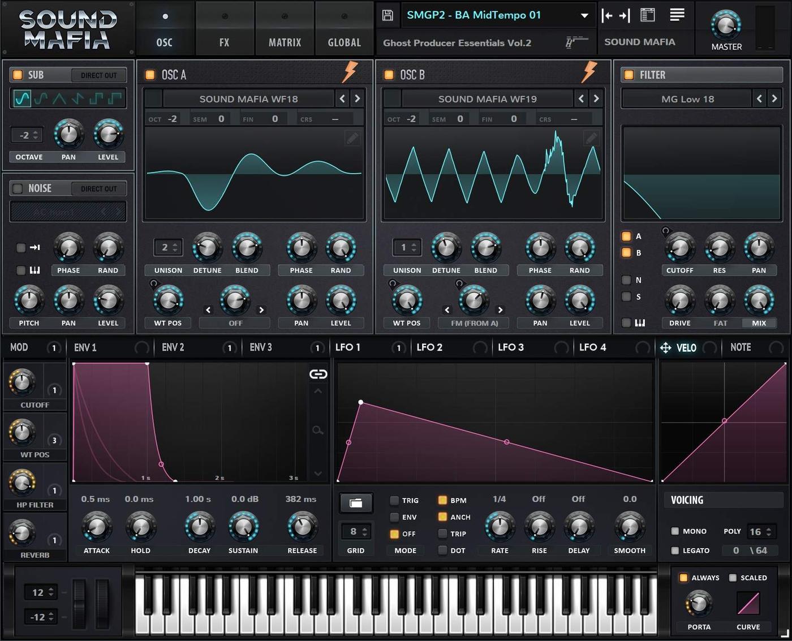Enable filter routing for N
Screen dimensions: 792x641
tap(626, 280)
